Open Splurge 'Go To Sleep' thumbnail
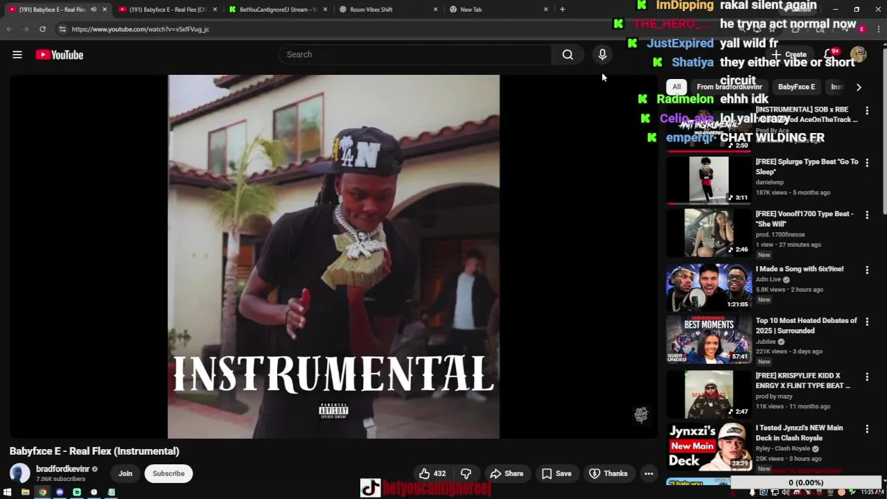The width and height of the screenshot is (887, 499). coord(709,180)
